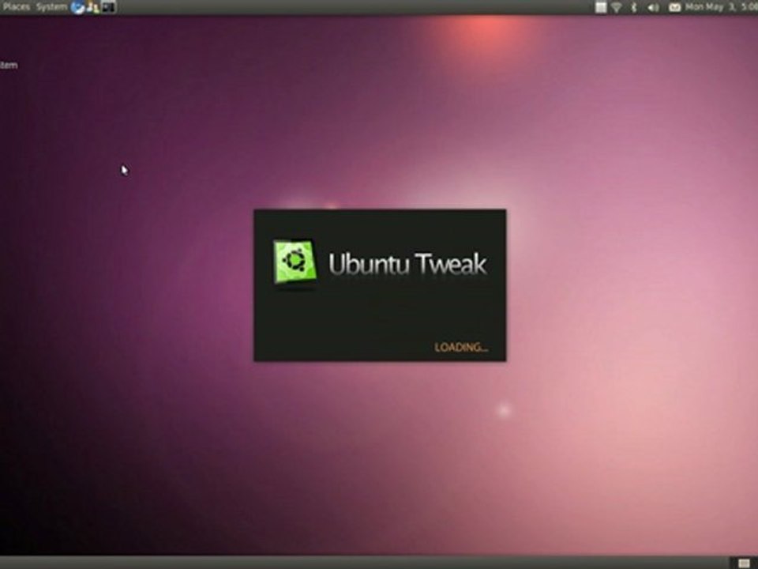Image resolution: width=758 pixels, height=569 pixels.
Task: Open the mail envelope indicator
Action: coord(674,7)
